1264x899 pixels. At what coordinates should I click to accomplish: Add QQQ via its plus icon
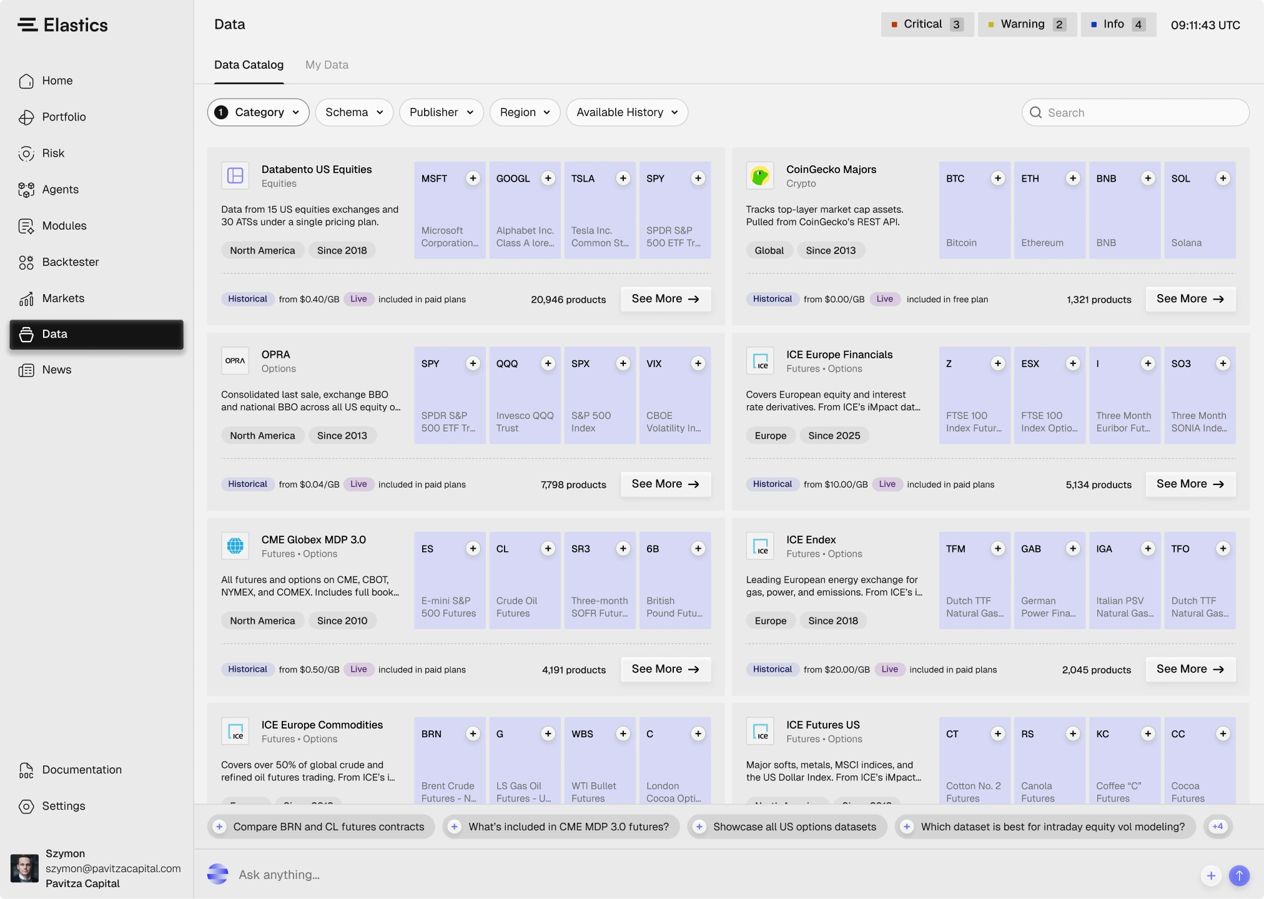pyautogui.click(x=548, y=363)
